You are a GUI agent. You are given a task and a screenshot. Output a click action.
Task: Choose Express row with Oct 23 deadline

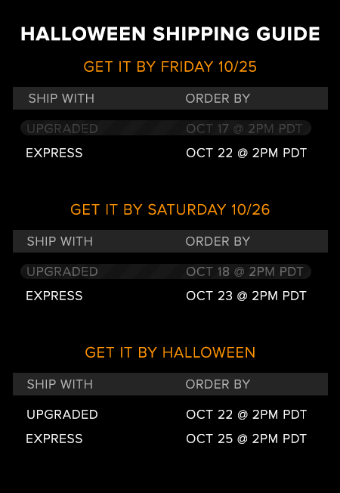(166, 296)
